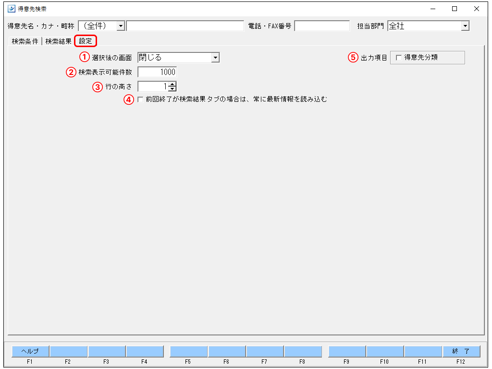
Task: Focus the 電話・FAX番号 input field
Action: [x=322, y=26]
